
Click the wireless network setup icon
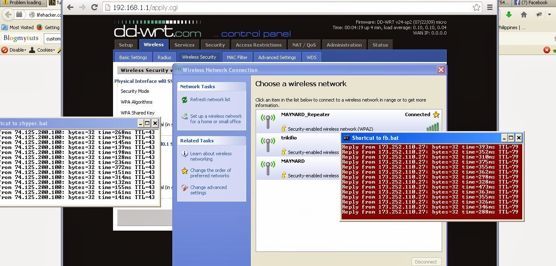coord(184,117)
